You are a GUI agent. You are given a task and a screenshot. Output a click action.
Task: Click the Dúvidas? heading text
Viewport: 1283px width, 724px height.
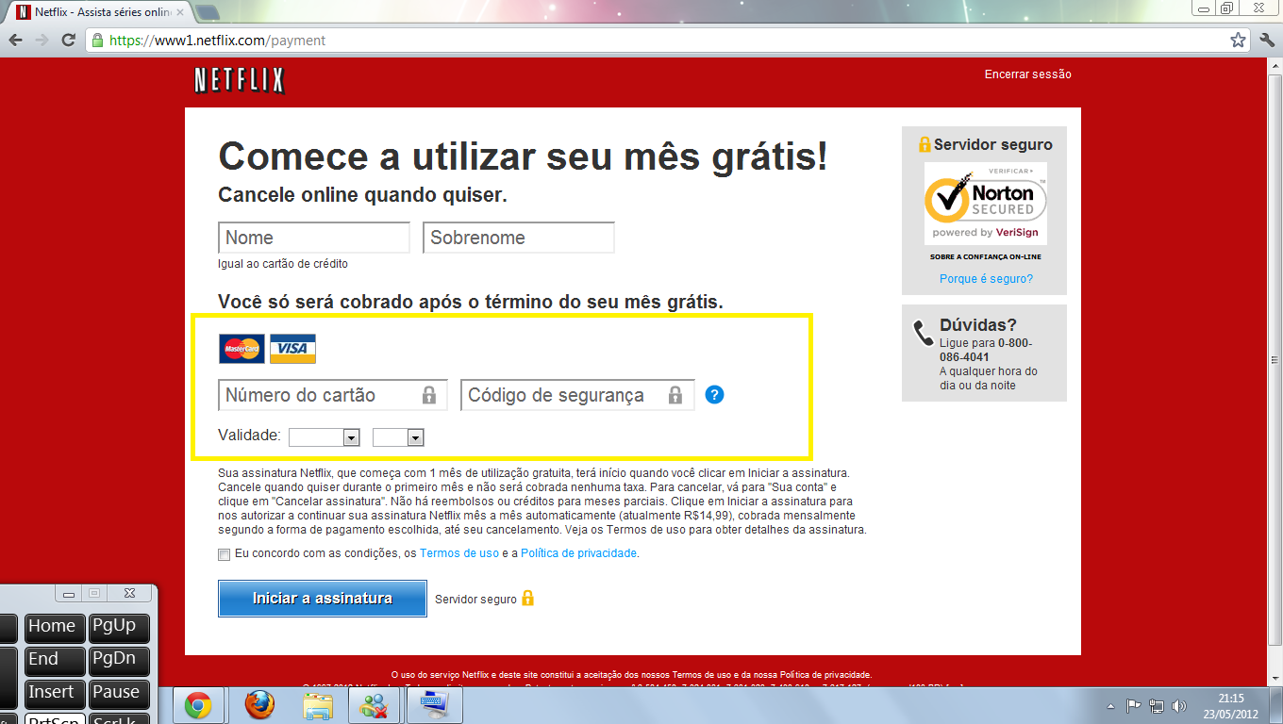coord(978,325)
